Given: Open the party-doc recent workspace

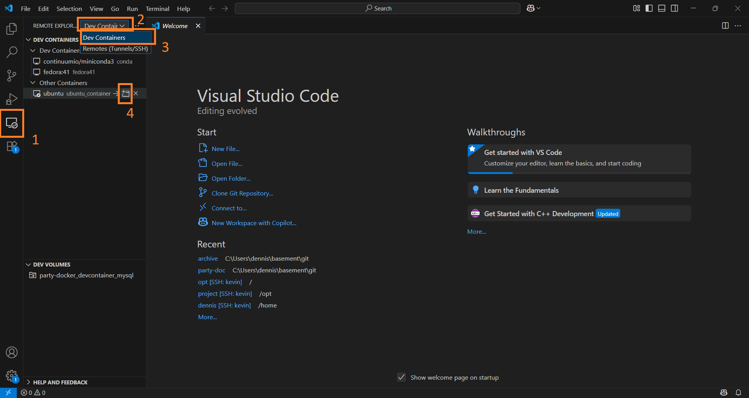Looking at the screenshot, I should pyautogui.click(x=211, y=270).
